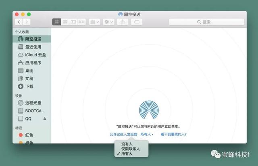Open 文稿 in the sidebar
Viewport: 258px width, 166px height.
pos(32,79)
